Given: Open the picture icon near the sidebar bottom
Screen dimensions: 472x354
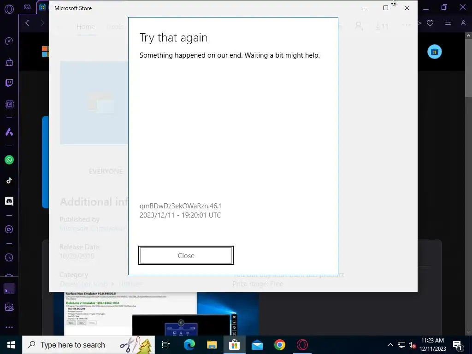Looking at the screenshot, I should (x=9, y=307).
